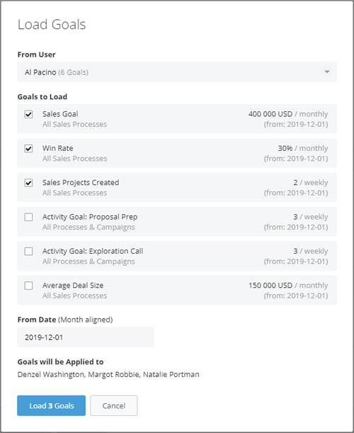Click the Activity Goal: Proposal Prep label
354x433 pixels.
(x=90, y=217)
